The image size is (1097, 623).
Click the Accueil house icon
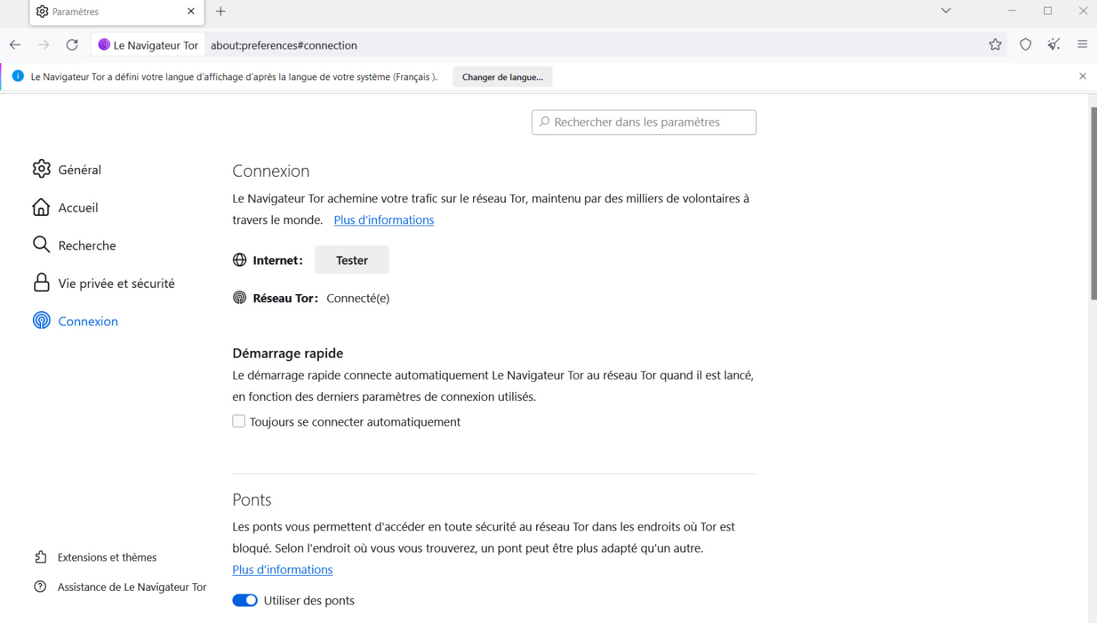(x=41, y=207)
